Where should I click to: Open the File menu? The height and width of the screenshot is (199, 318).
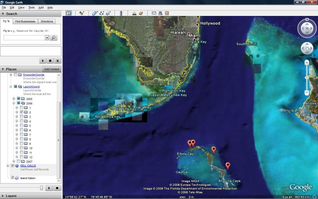pyautogui.click(x=4, y=8)
